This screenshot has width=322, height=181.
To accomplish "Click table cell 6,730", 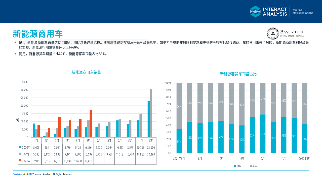I will click(99, 147).
